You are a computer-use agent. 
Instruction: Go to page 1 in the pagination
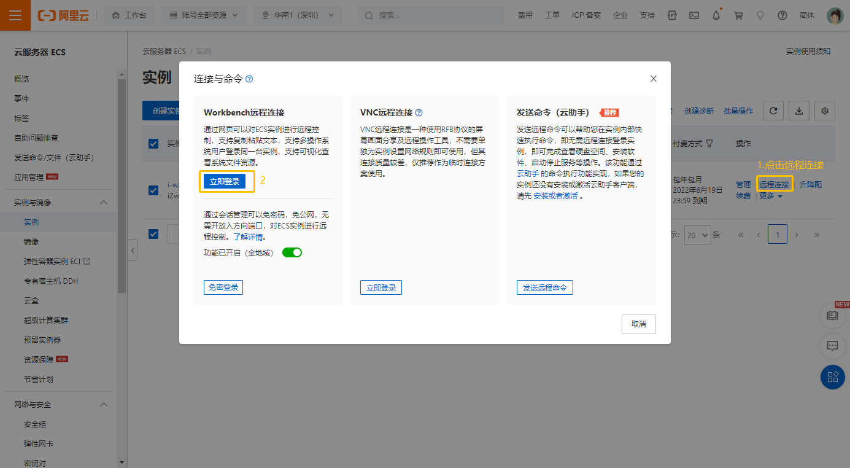tap(778, 235)
